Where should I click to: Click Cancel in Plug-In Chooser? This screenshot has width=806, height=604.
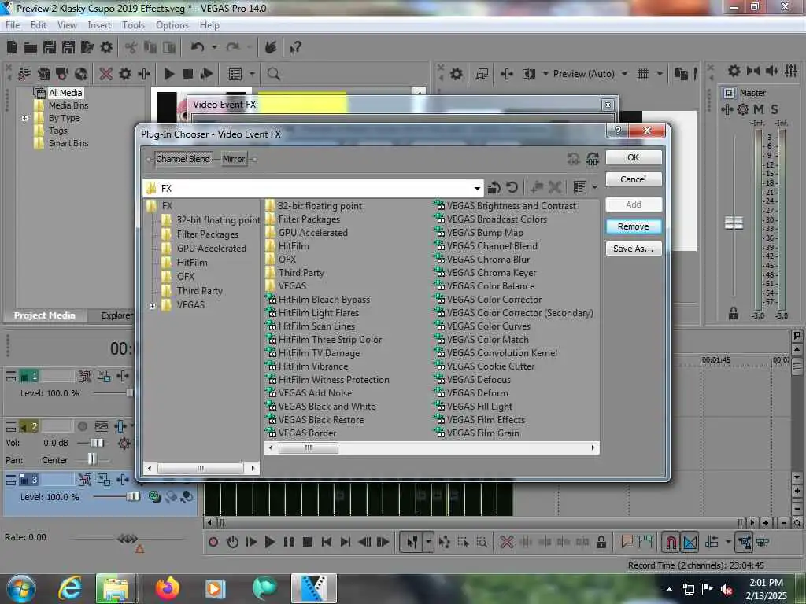click(634, 179)
